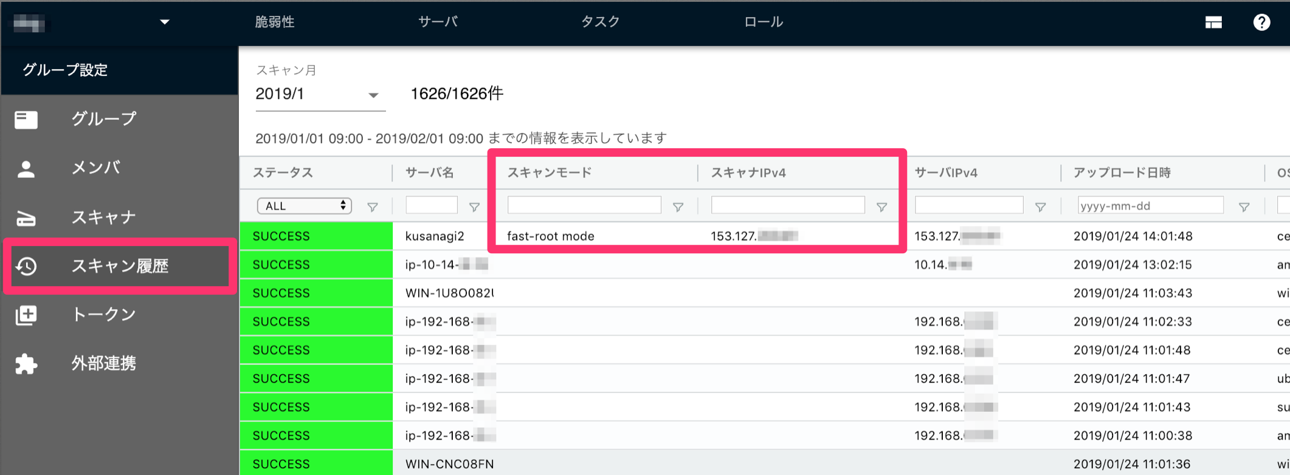The width and height of the screenshot is (1290, 475).
Task: Sort by the アップロード日時 column header
Action: pos(1122,173)
